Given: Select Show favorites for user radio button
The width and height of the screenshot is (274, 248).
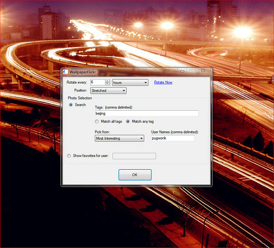Looking at the screenshot, I should (x=69, y=155).
